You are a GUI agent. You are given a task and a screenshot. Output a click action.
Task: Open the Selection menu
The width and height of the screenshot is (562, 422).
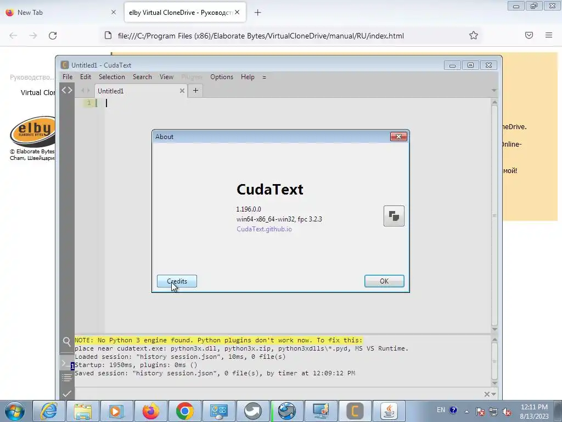pos(112,77)
